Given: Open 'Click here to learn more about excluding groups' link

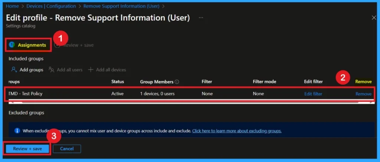Looking at the screenshot, I should click(x=237, y=131).
